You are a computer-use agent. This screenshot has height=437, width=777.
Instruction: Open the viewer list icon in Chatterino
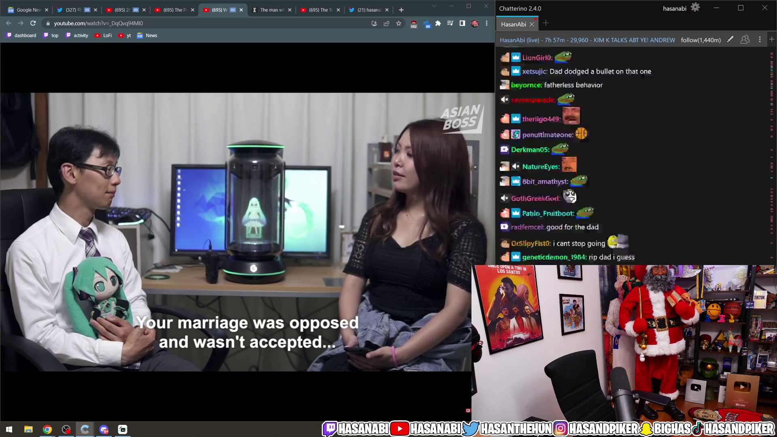coord(745,39)
